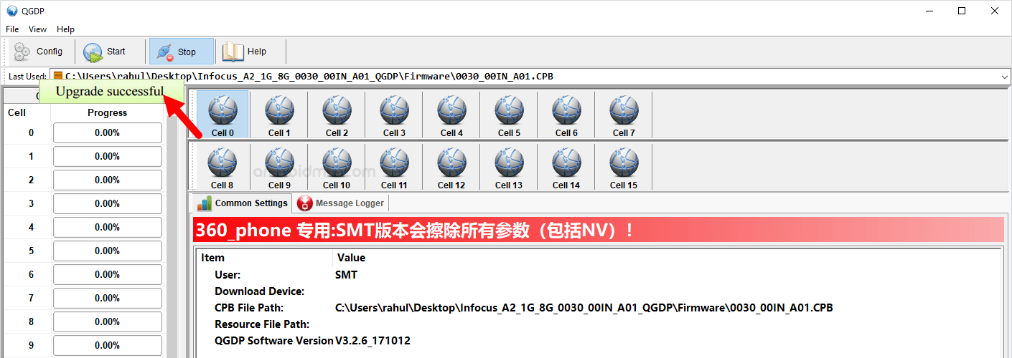Select the Cell 12 globe icon

(451, 163)
